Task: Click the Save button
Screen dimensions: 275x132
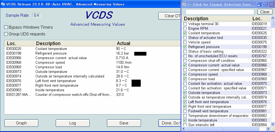Action: [124, 123]
